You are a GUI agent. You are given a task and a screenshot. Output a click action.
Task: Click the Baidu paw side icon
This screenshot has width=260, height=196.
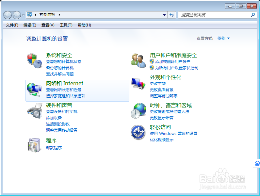click(257, 163)
